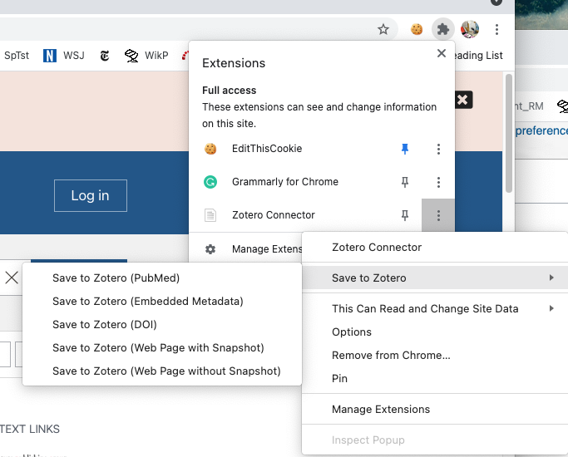This screenshot has width=568, height=457.
Task: Pin Grammarly for Chrome extension
Action: [405, 182]
